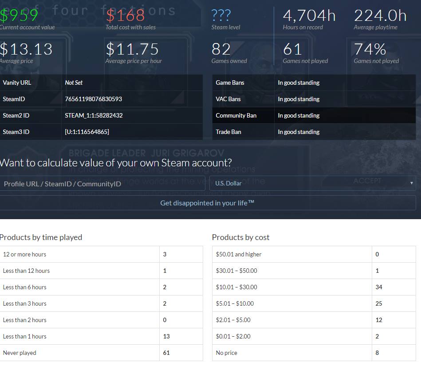The height and width of the screenshot is (366, 421).
Task: Click the Game Bans row label
Action: pos(230,83)
